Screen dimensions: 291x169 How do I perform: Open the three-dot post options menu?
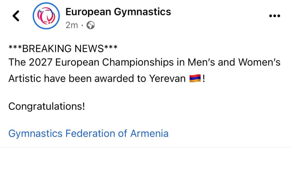[x=274, y=16]
